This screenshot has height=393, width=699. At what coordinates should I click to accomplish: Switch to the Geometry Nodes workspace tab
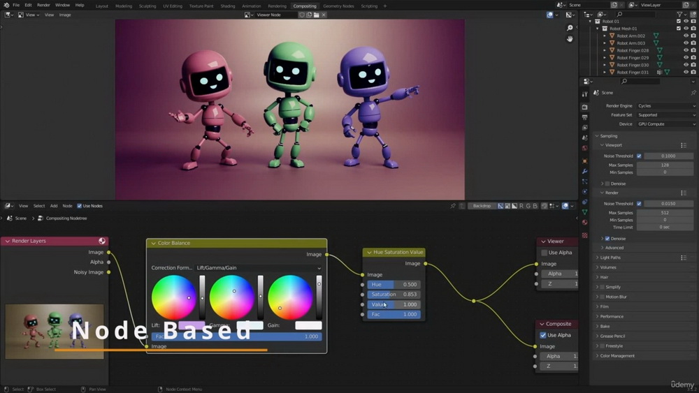(338, 6)
